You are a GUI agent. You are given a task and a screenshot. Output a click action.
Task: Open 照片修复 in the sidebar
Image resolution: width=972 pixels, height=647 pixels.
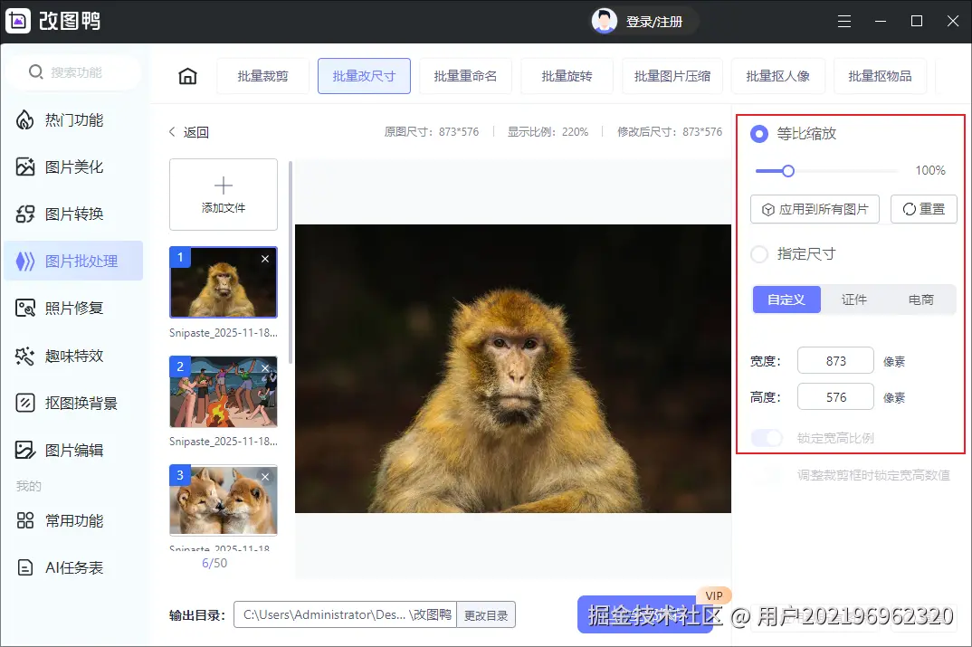[x=73, y=308]
